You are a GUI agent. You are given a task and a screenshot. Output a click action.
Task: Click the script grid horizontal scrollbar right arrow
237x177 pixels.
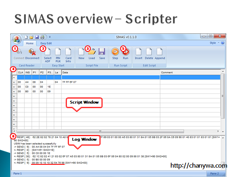(218, 131)
